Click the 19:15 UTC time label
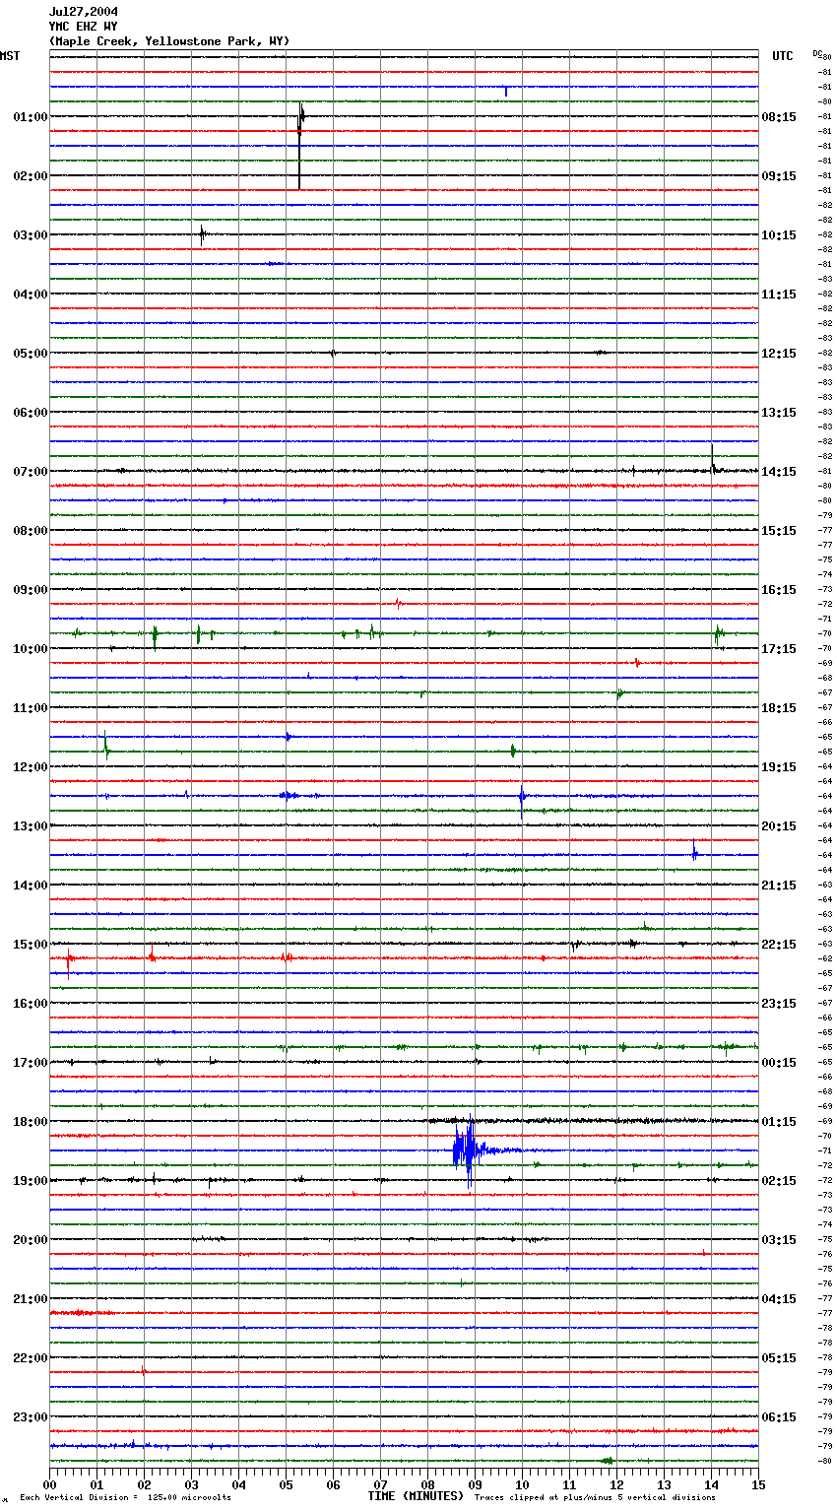The image size is (837, 1511). pos(779,767)
